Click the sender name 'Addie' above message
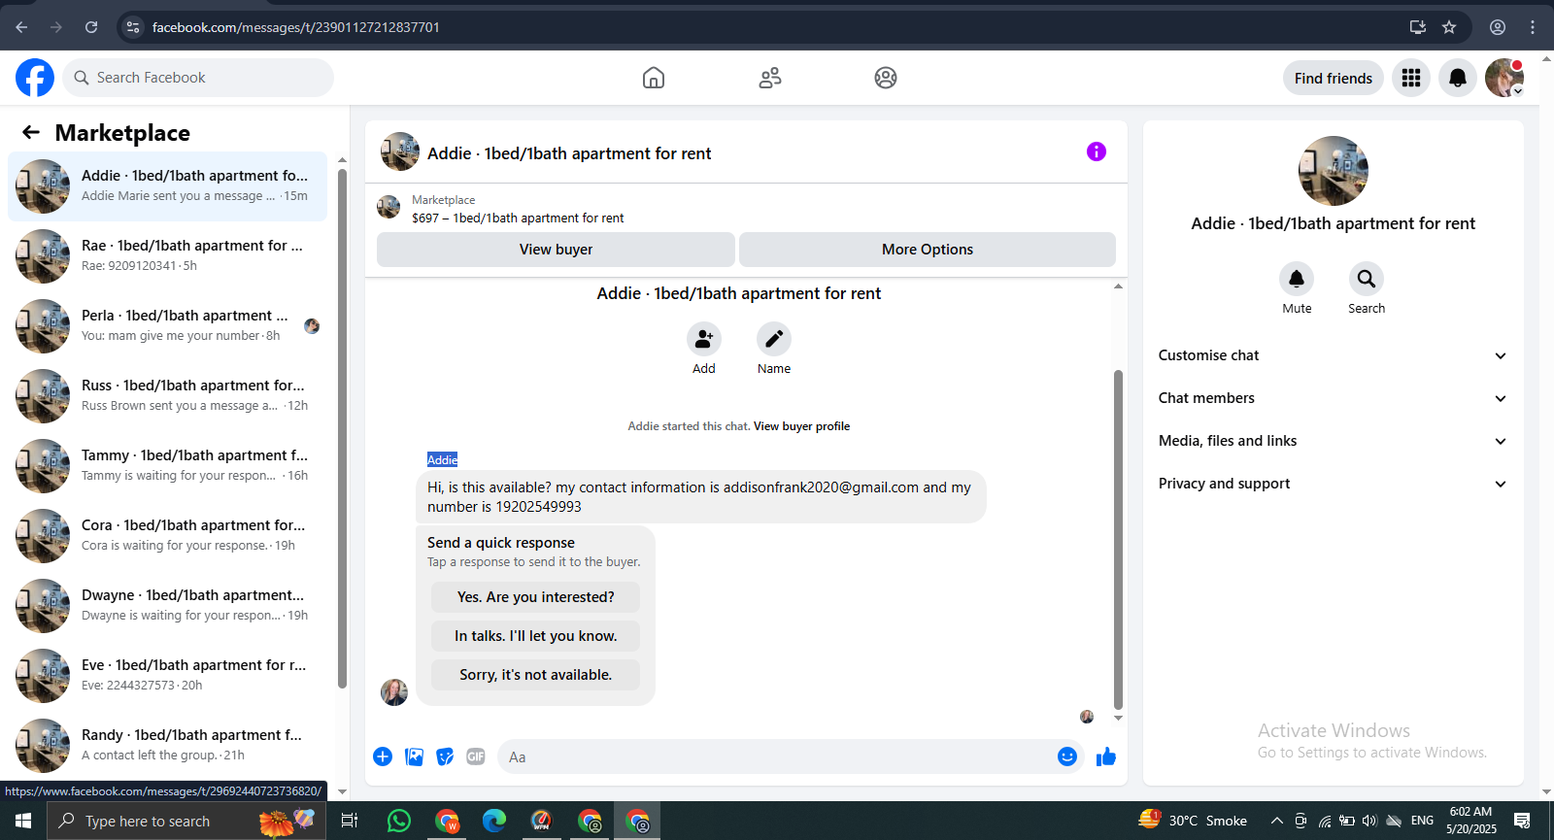This screenshot has width=1554, height=840. (443, 459)
